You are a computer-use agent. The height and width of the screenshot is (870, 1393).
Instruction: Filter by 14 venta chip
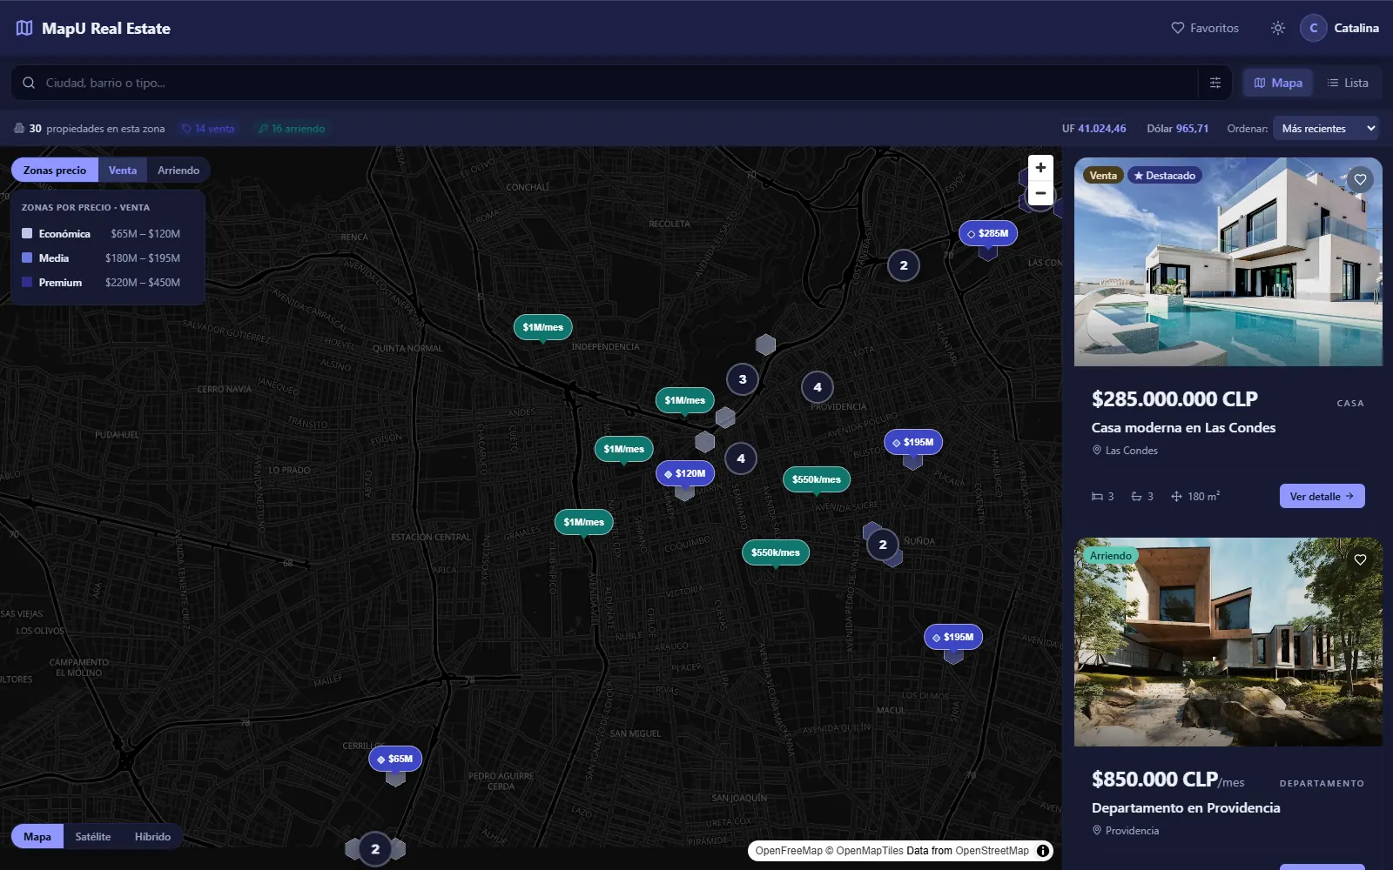coord(208,129)
